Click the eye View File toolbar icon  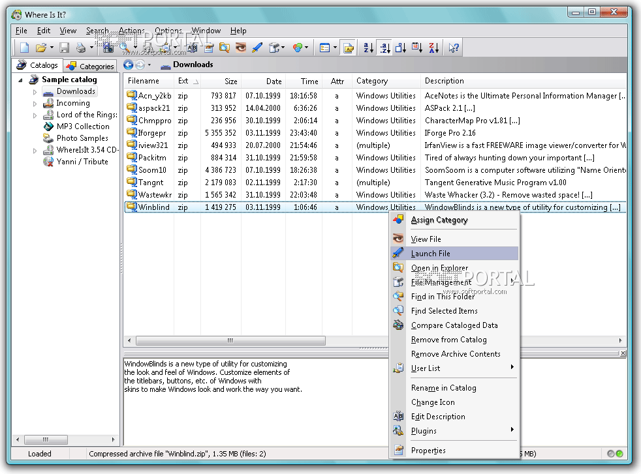coord(240,48)
